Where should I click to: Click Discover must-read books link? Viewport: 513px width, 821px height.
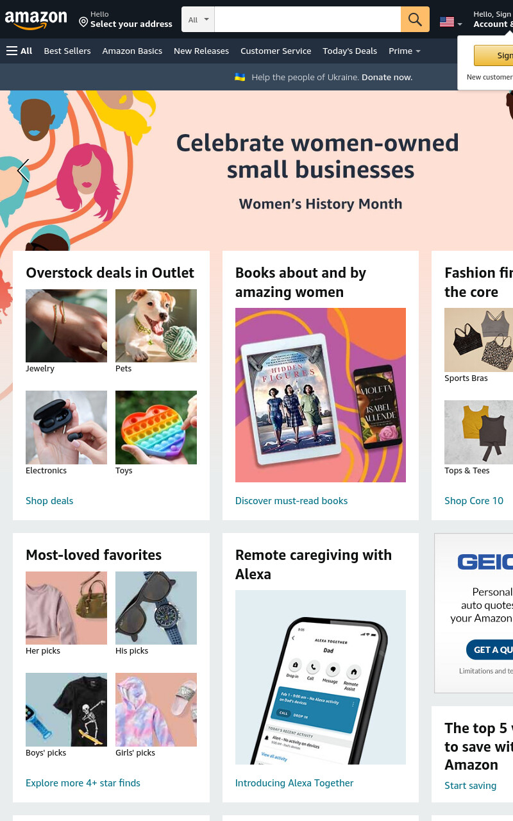(291, 501)
